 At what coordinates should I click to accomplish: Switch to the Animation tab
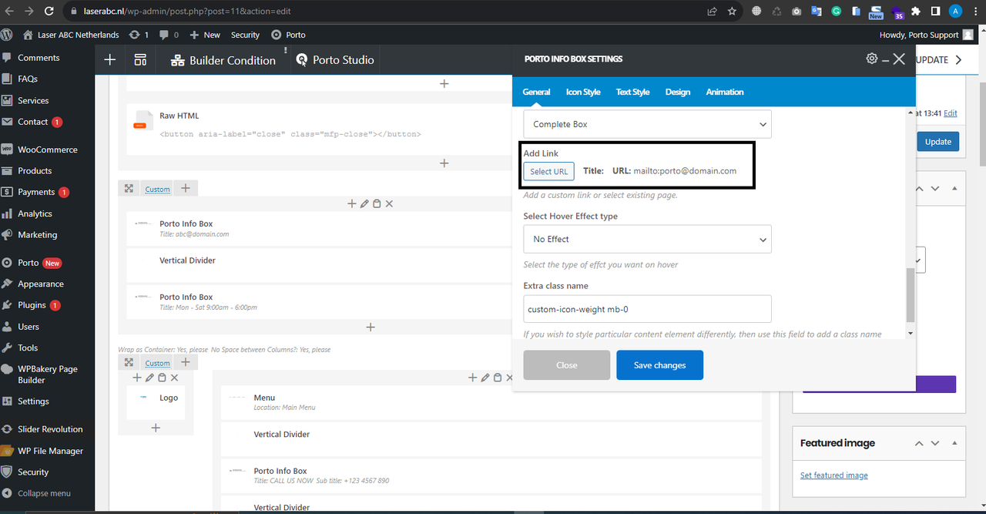tap(725, 92)
